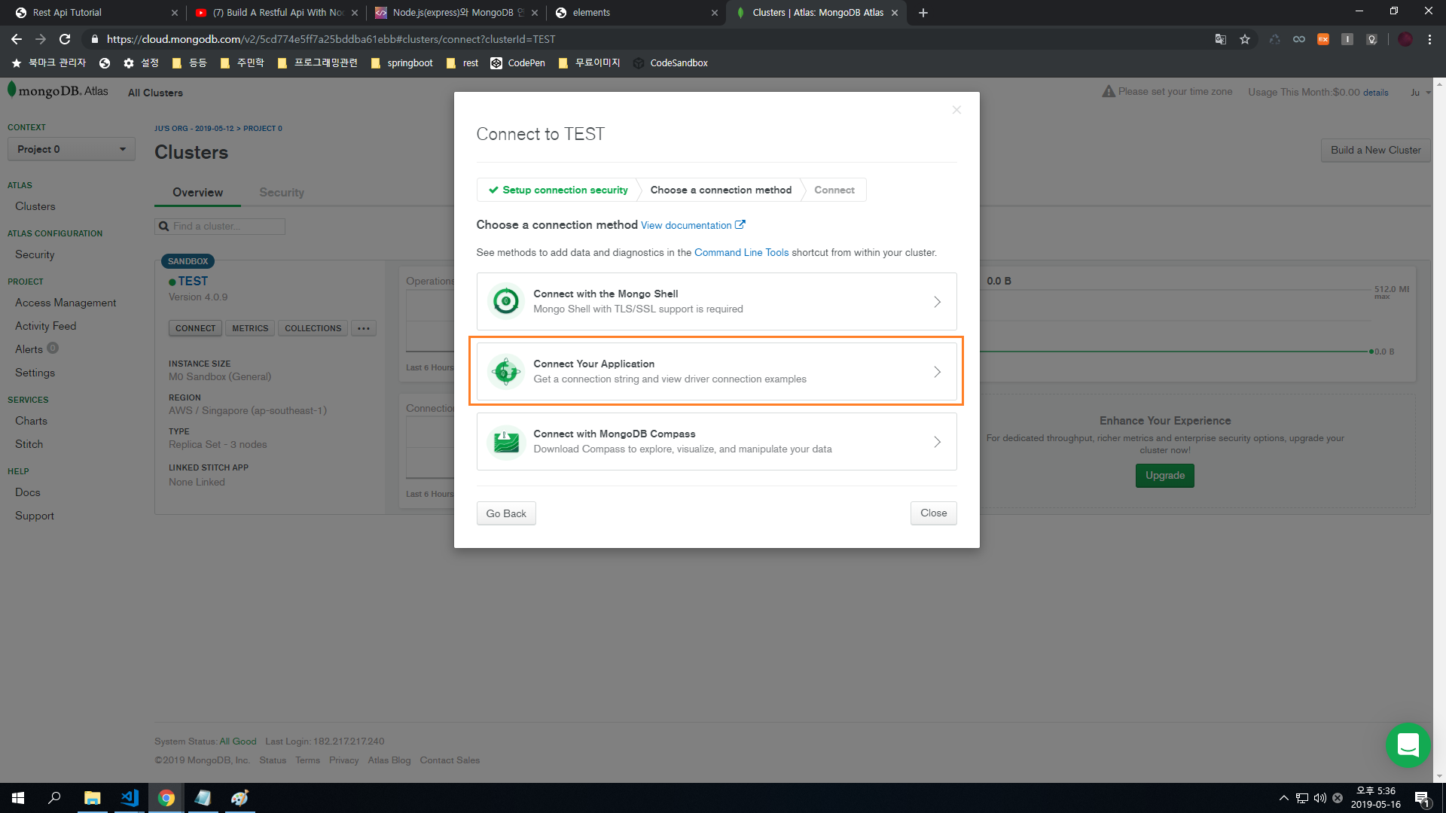Open the TEST cluster name link
1446x813 pixels.
pyautogui.click(x=193, y=281)
